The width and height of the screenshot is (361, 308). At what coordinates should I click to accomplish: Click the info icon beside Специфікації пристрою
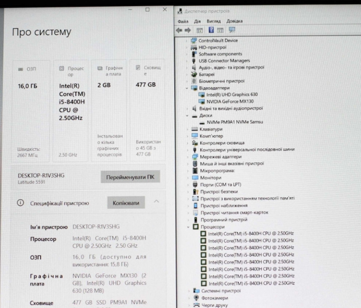pyautogui.click(x=20, y=203)
